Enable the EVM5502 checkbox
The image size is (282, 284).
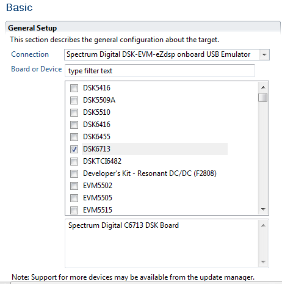pos(74,186)
